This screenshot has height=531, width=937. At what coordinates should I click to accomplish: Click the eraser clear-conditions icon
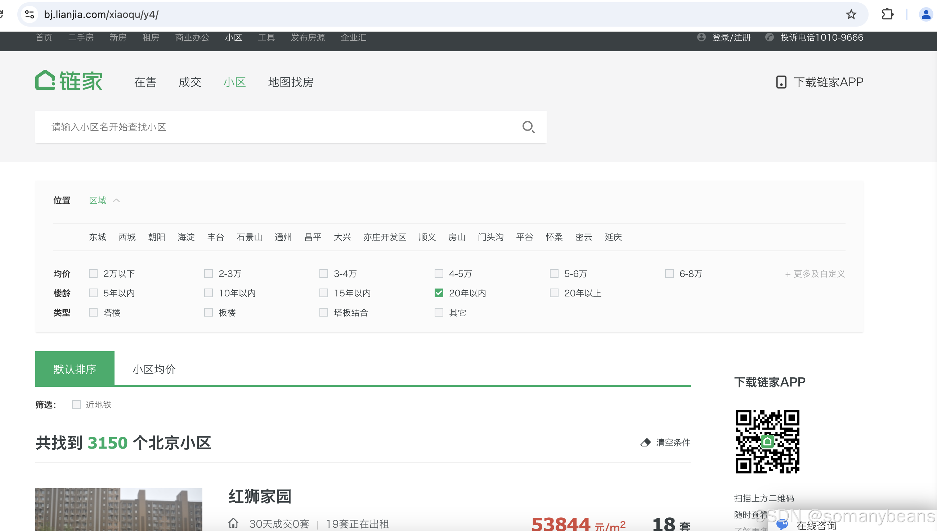[645, 442]
